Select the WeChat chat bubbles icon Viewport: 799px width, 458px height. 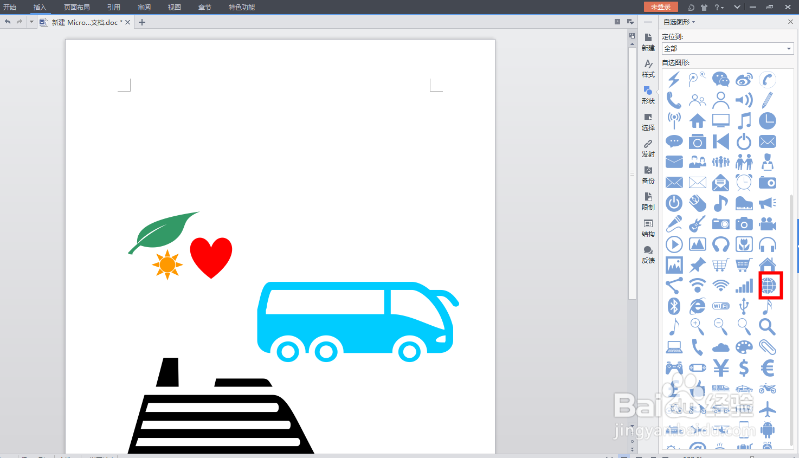(x=720, y=80)
